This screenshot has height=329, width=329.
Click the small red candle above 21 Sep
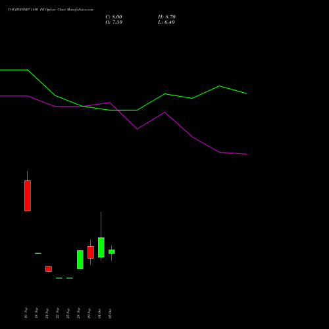pyautogui.click(x=49, y=268)
